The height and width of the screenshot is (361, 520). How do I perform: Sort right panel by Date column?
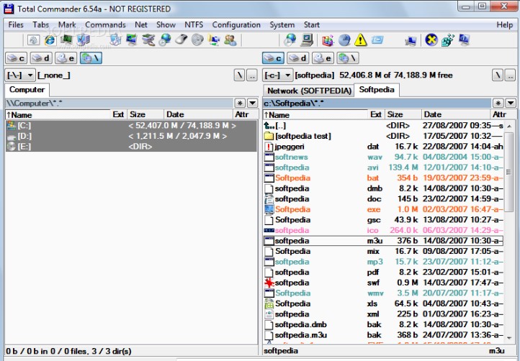click(456, 114)
